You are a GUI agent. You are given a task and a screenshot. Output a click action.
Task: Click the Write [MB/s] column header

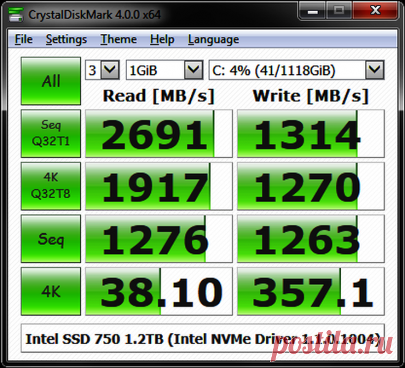[310, 96]
